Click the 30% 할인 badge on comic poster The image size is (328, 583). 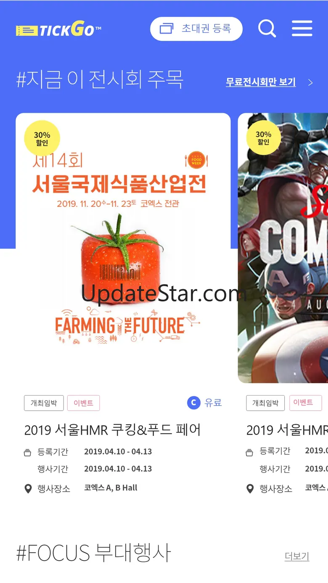tap(263, 138)
